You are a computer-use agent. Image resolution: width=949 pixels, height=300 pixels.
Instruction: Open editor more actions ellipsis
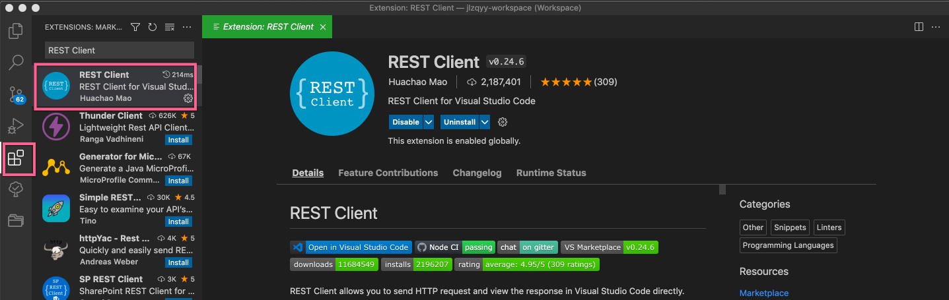click(936, 27)
